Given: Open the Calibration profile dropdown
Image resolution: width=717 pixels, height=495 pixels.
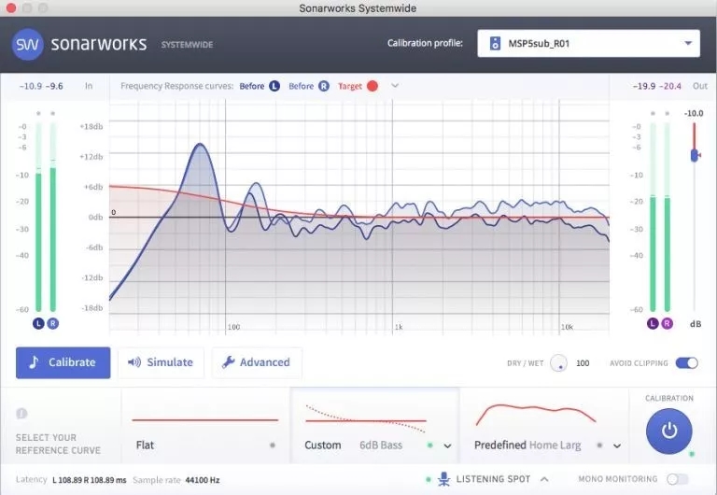Looking at the screenshot, I should coord(688,43).
